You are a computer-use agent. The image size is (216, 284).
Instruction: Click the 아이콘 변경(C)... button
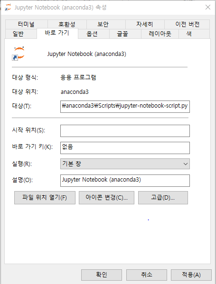106,198
